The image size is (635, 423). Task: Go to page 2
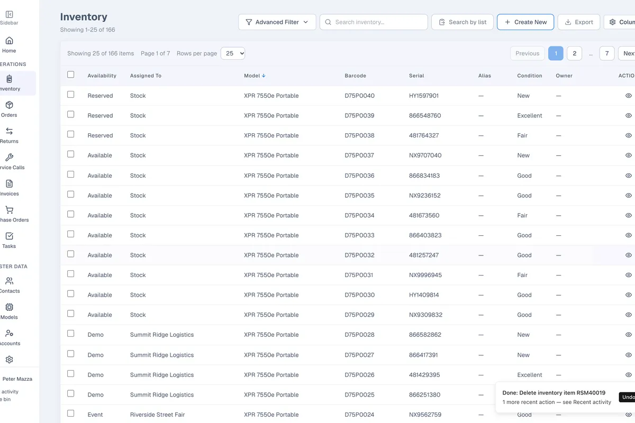tap(574, 53)
